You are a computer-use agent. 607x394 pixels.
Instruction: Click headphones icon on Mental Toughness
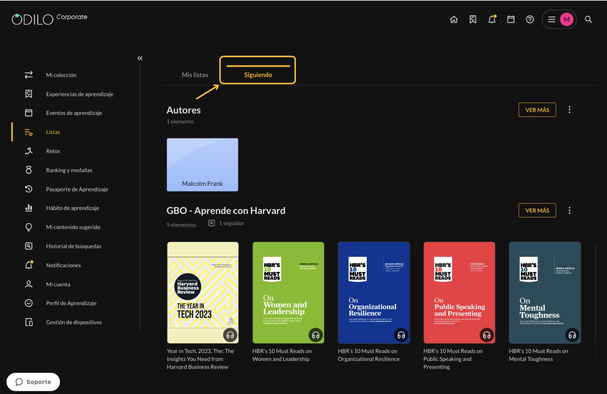point(572,335)
